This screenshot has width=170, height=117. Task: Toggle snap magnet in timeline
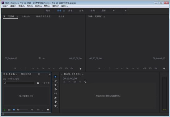70,82
